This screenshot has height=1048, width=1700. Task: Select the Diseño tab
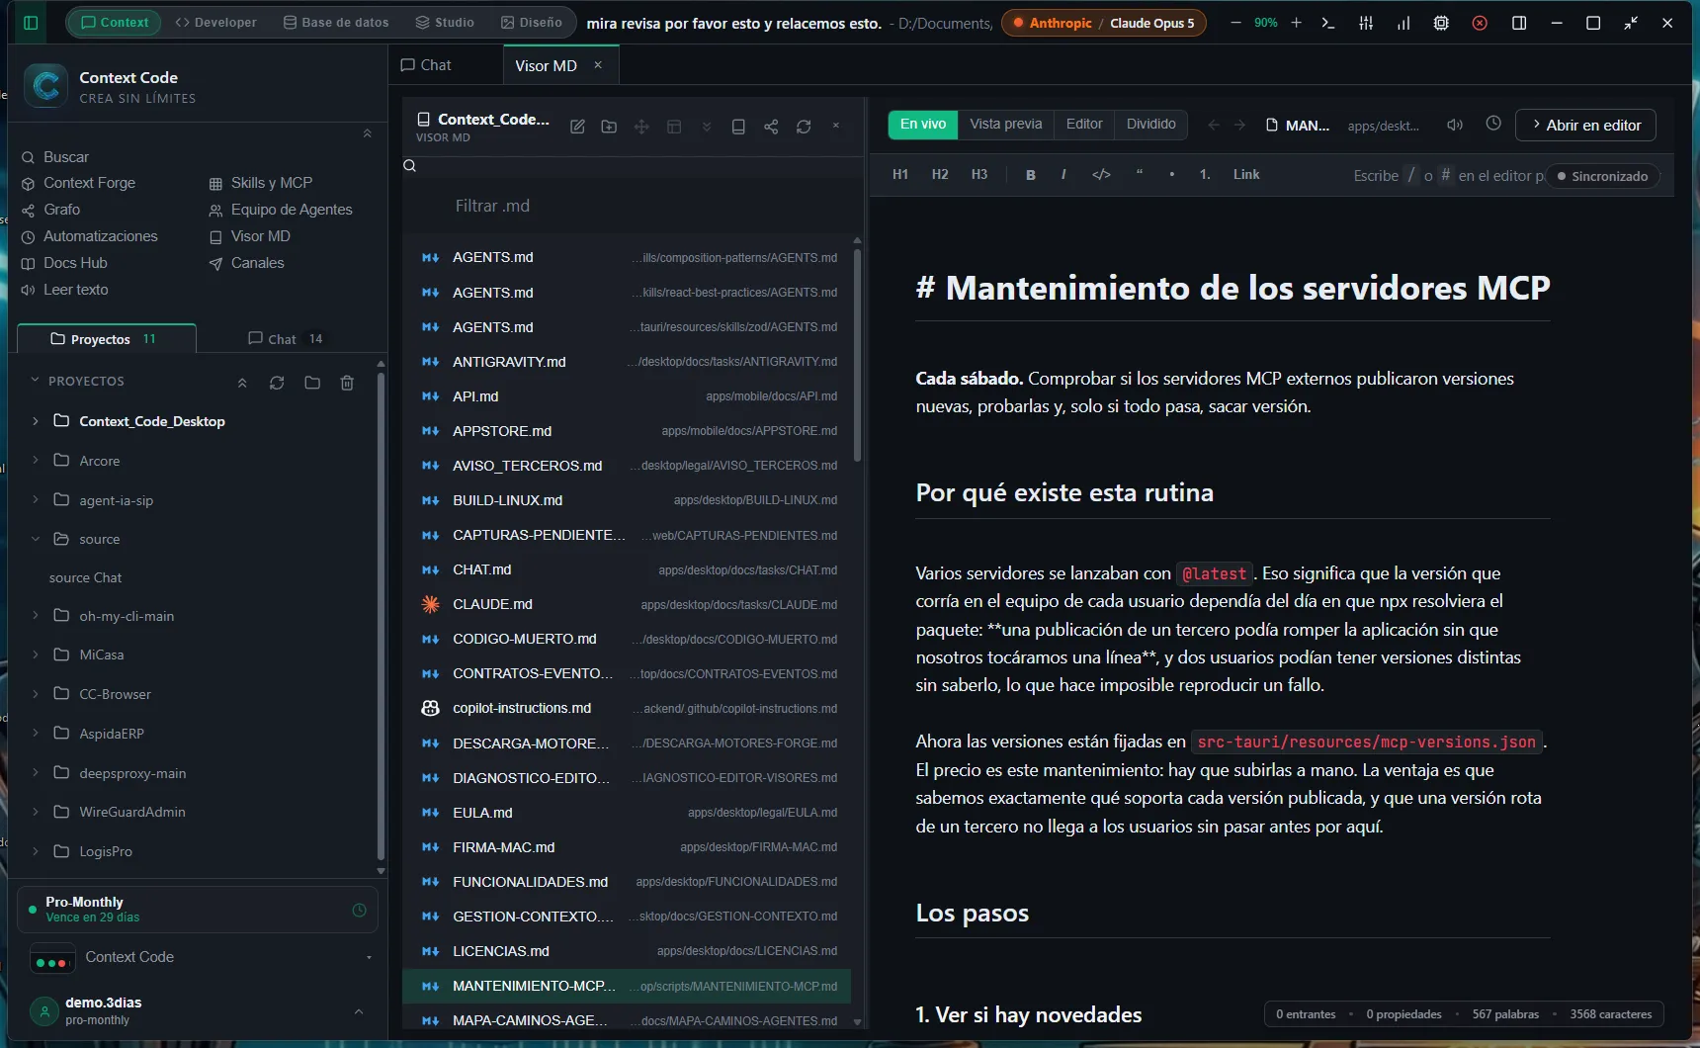coord(532,22)
